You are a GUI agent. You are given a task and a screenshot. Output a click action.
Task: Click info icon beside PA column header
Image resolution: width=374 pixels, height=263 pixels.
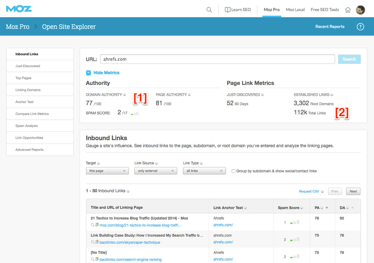pos(322,208)
